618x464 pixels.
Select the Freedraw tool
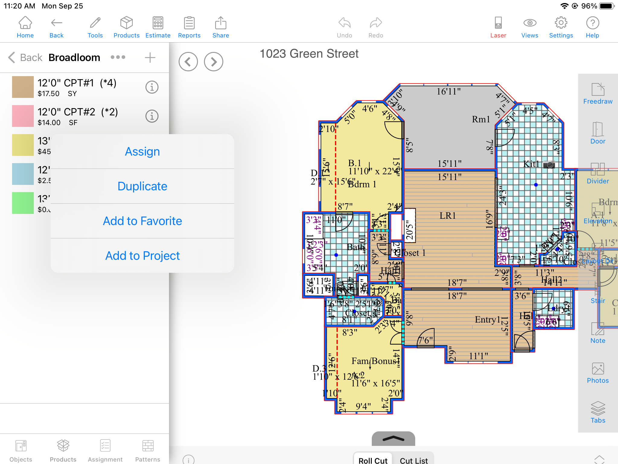pos(597,94)
